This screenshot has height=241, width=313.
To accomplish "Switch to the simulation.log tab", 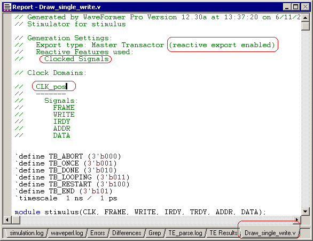I will tap(26, 233).
